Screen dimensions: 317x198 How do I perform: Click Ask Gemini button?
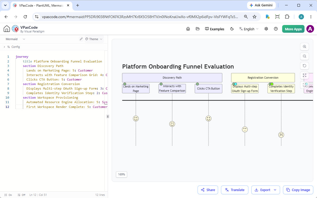tap(261, 6)
